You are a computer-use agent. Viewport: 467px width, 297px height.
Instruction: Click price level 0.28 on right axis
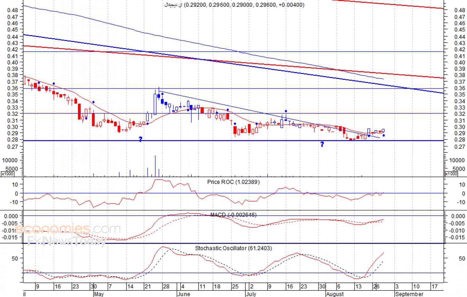460,140
